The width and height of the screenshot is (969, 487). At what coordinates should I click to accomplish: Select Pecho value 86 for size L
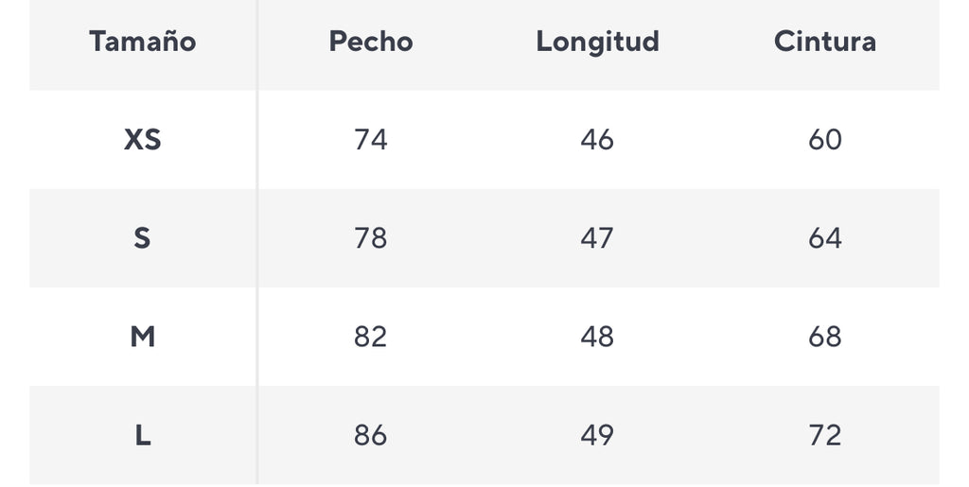371,435
